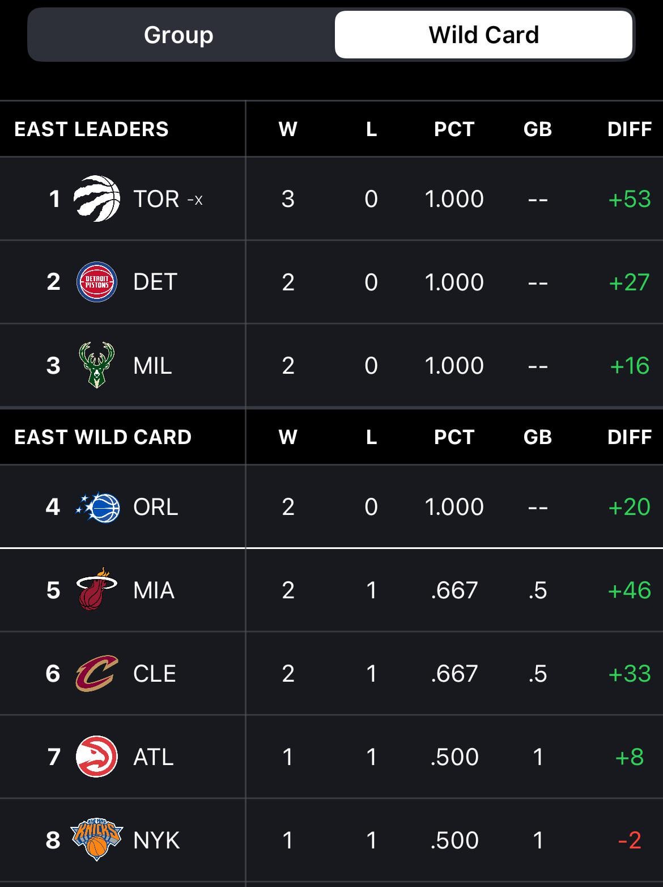Click the Milwaukee Bucks logo
Image resolution: width=663 pixels, height=887 pixels.
(x=96, y=365)
